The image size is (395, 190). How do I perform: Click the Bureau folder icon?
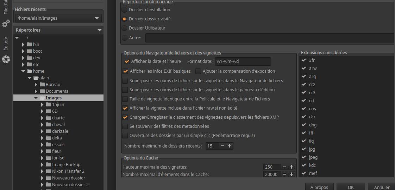point(42,84)
